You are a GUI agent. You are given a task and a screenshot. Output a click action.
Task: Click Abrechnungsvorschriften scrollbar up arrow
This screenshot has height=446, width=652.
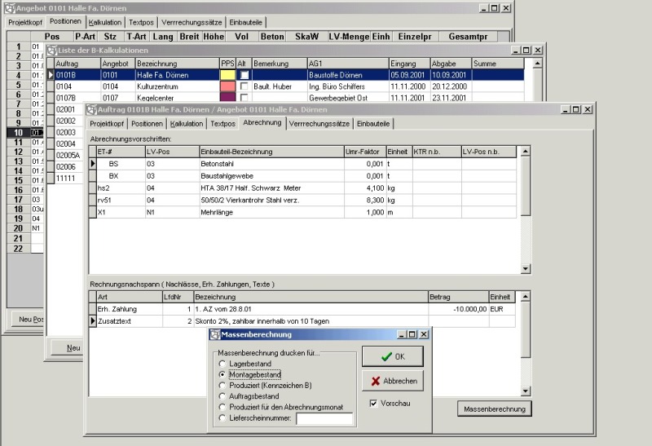coord(526,151)
